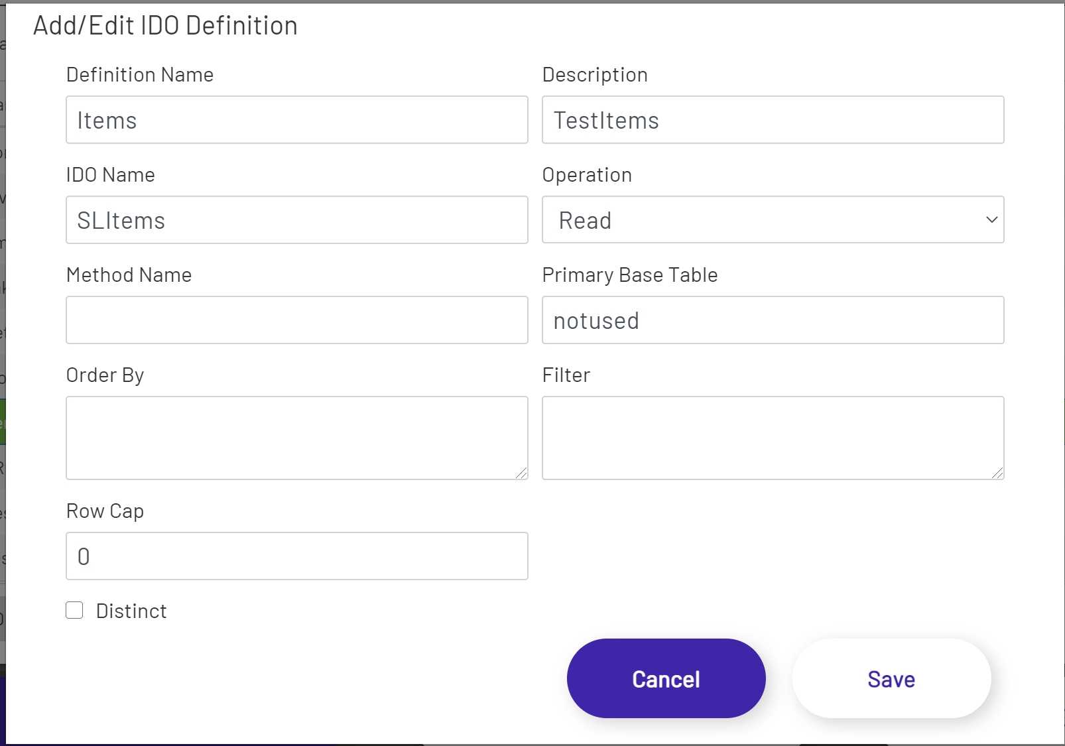Select the Description field showing TestItems
1065x746 pixels.
[773, 120]
